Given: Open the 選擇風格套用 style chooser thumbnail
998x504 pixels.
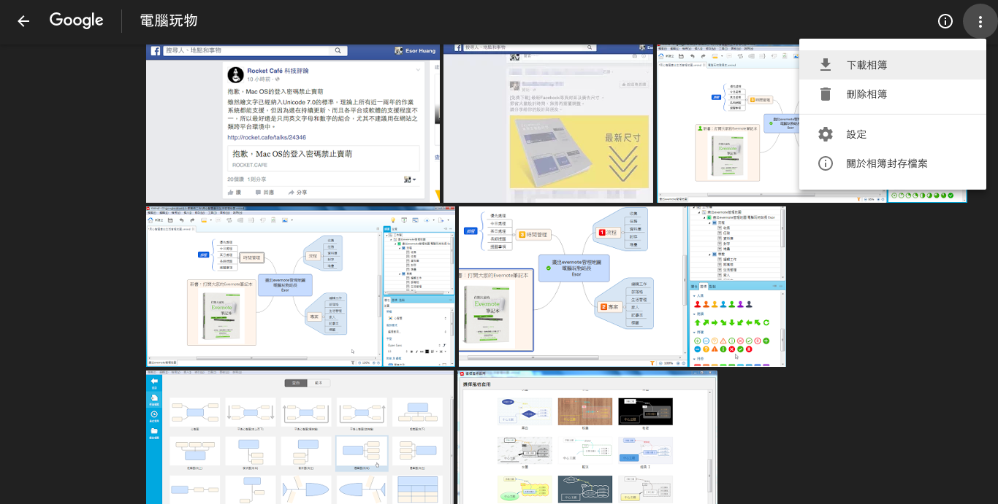Looking at the screenshot, I should (587, 437).
